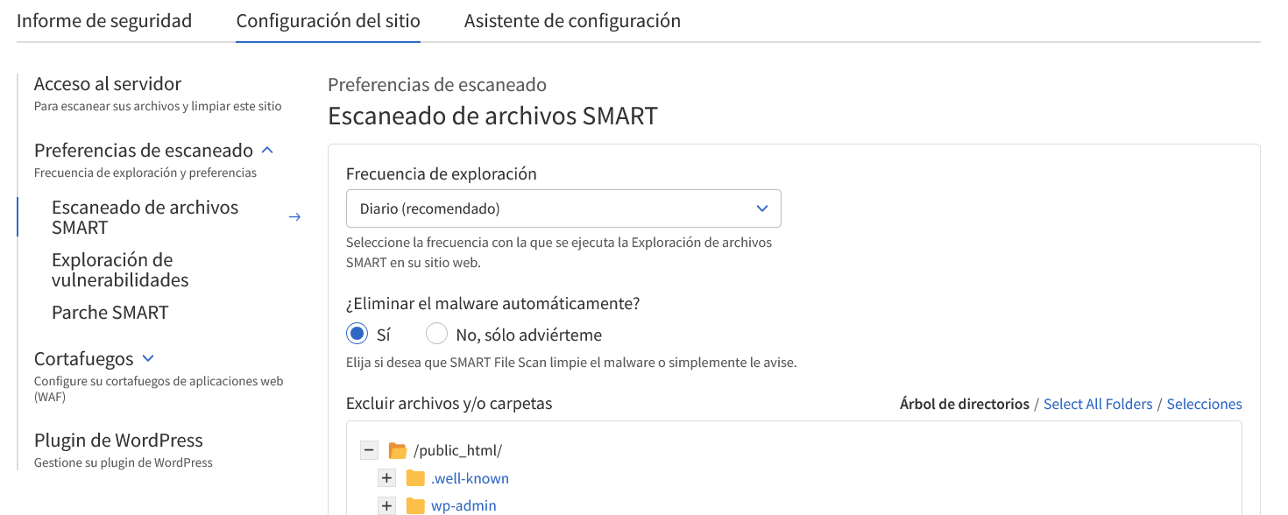Open the Selecciones view link
1288x515 pixels.
(x=1204, y=404)
